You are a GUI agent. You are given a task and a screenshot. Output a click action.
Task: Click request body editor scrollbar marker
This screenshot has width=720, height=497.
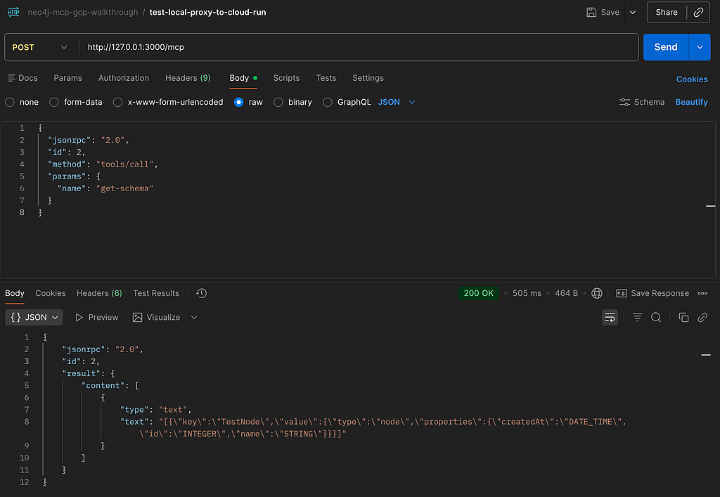710,206
